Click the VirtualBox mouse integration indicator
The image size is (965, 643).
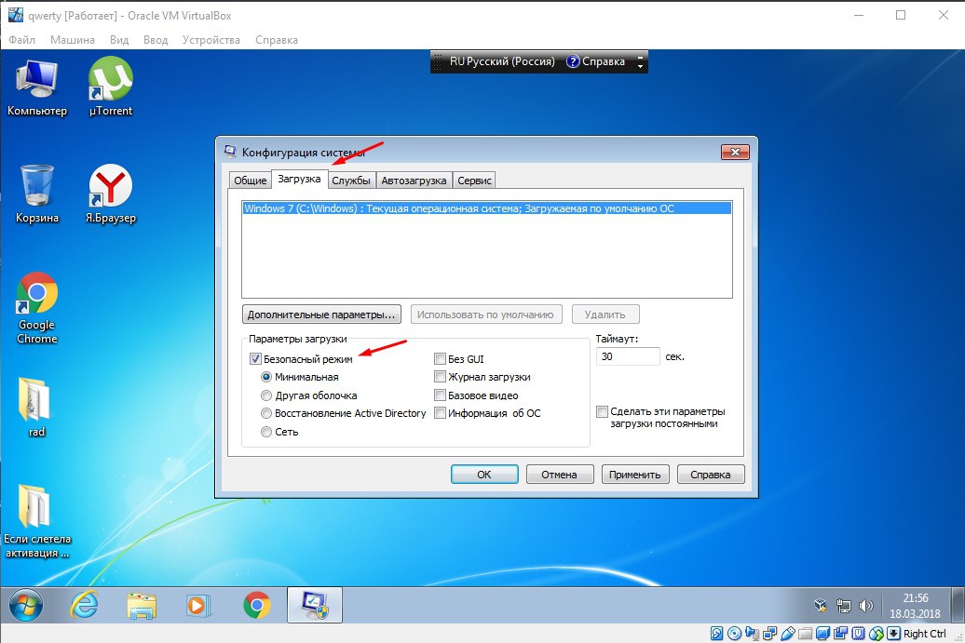pos(876,633)
